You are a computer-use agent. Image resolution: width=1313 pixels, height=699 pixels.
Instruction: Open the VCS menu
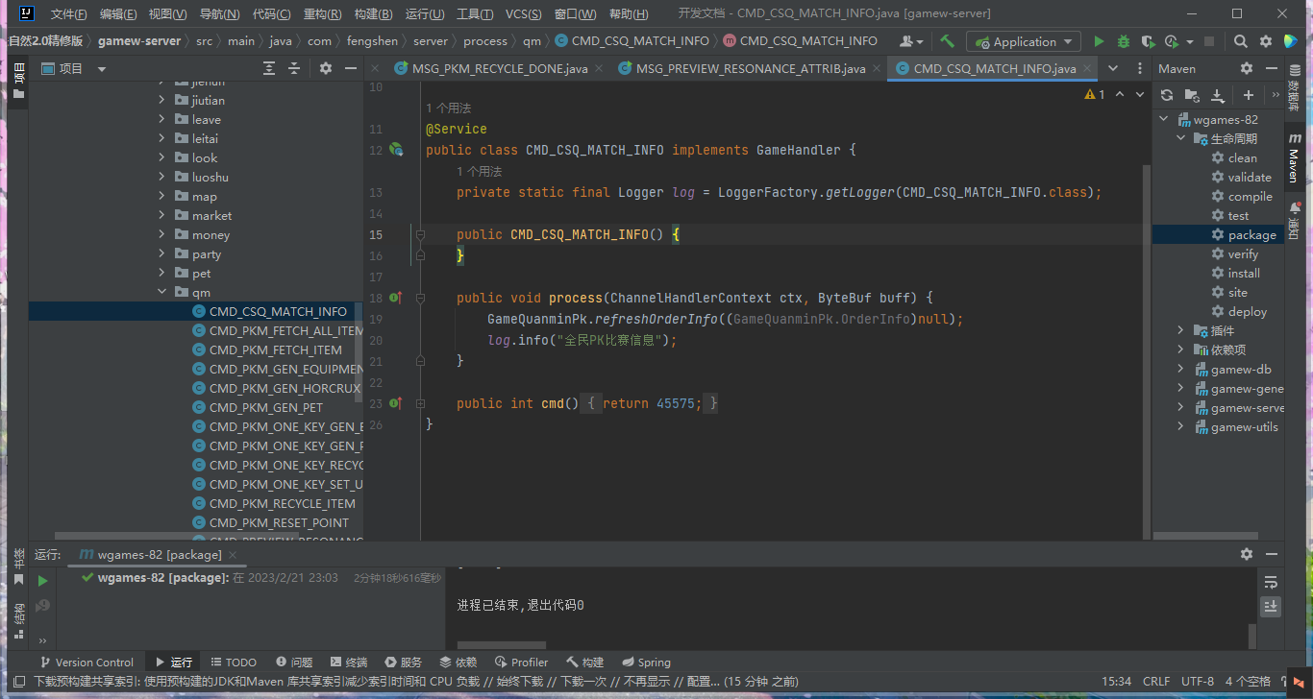pos(523,13)
